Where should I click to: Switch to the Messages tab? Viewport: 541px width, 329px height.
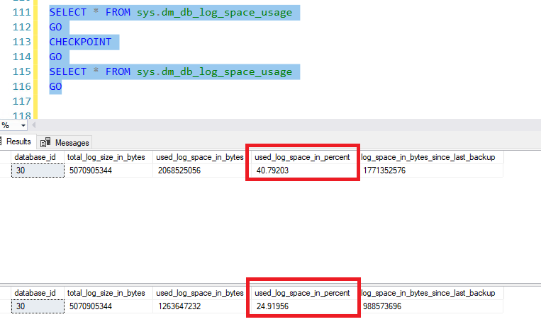[65, 142]
